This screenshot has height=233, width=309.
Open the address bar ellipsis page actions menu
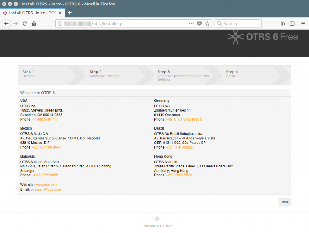(191, 23)
